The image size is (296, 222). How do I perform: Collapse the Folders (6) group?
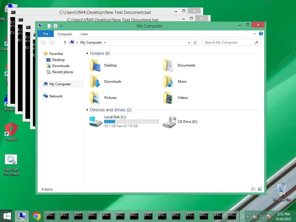[x=87, y=53]
